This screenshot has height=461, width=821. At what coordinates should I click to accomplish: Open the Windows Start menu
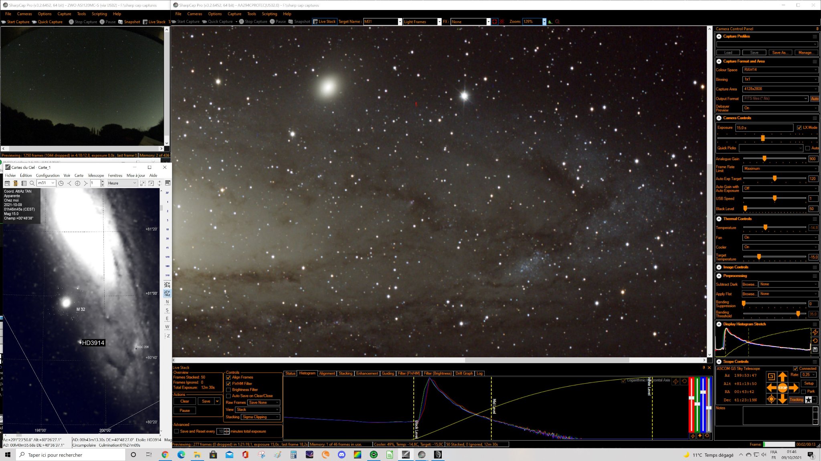[x=7, y=455]
